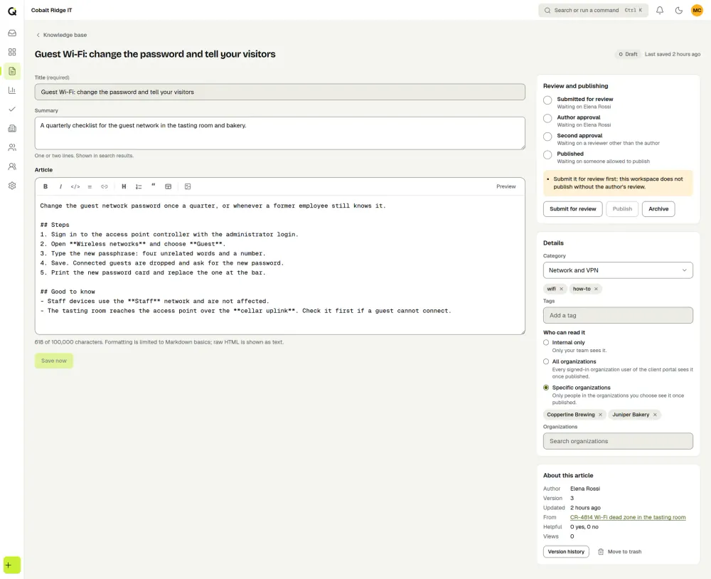Click the author name Elena Rossi

tap(585, 489)
